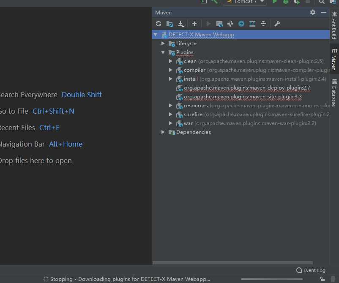The image size is (339, 283).
Task: Expand the install plugin node
Action: [171, 79]
